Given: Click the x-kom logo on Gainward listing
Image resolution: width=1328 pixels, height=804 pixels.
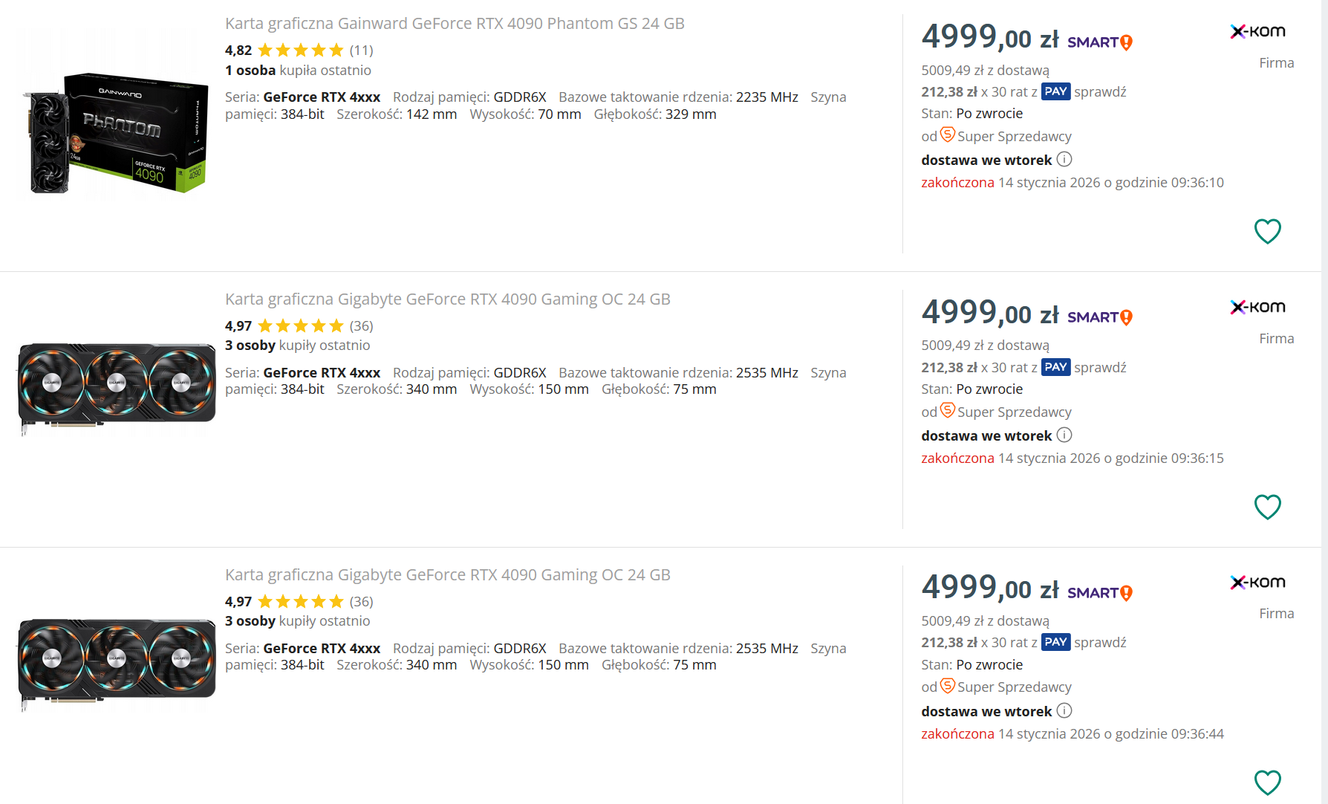Looking at the screenshot, I should pyautogui.click(x=1257, y=32).
